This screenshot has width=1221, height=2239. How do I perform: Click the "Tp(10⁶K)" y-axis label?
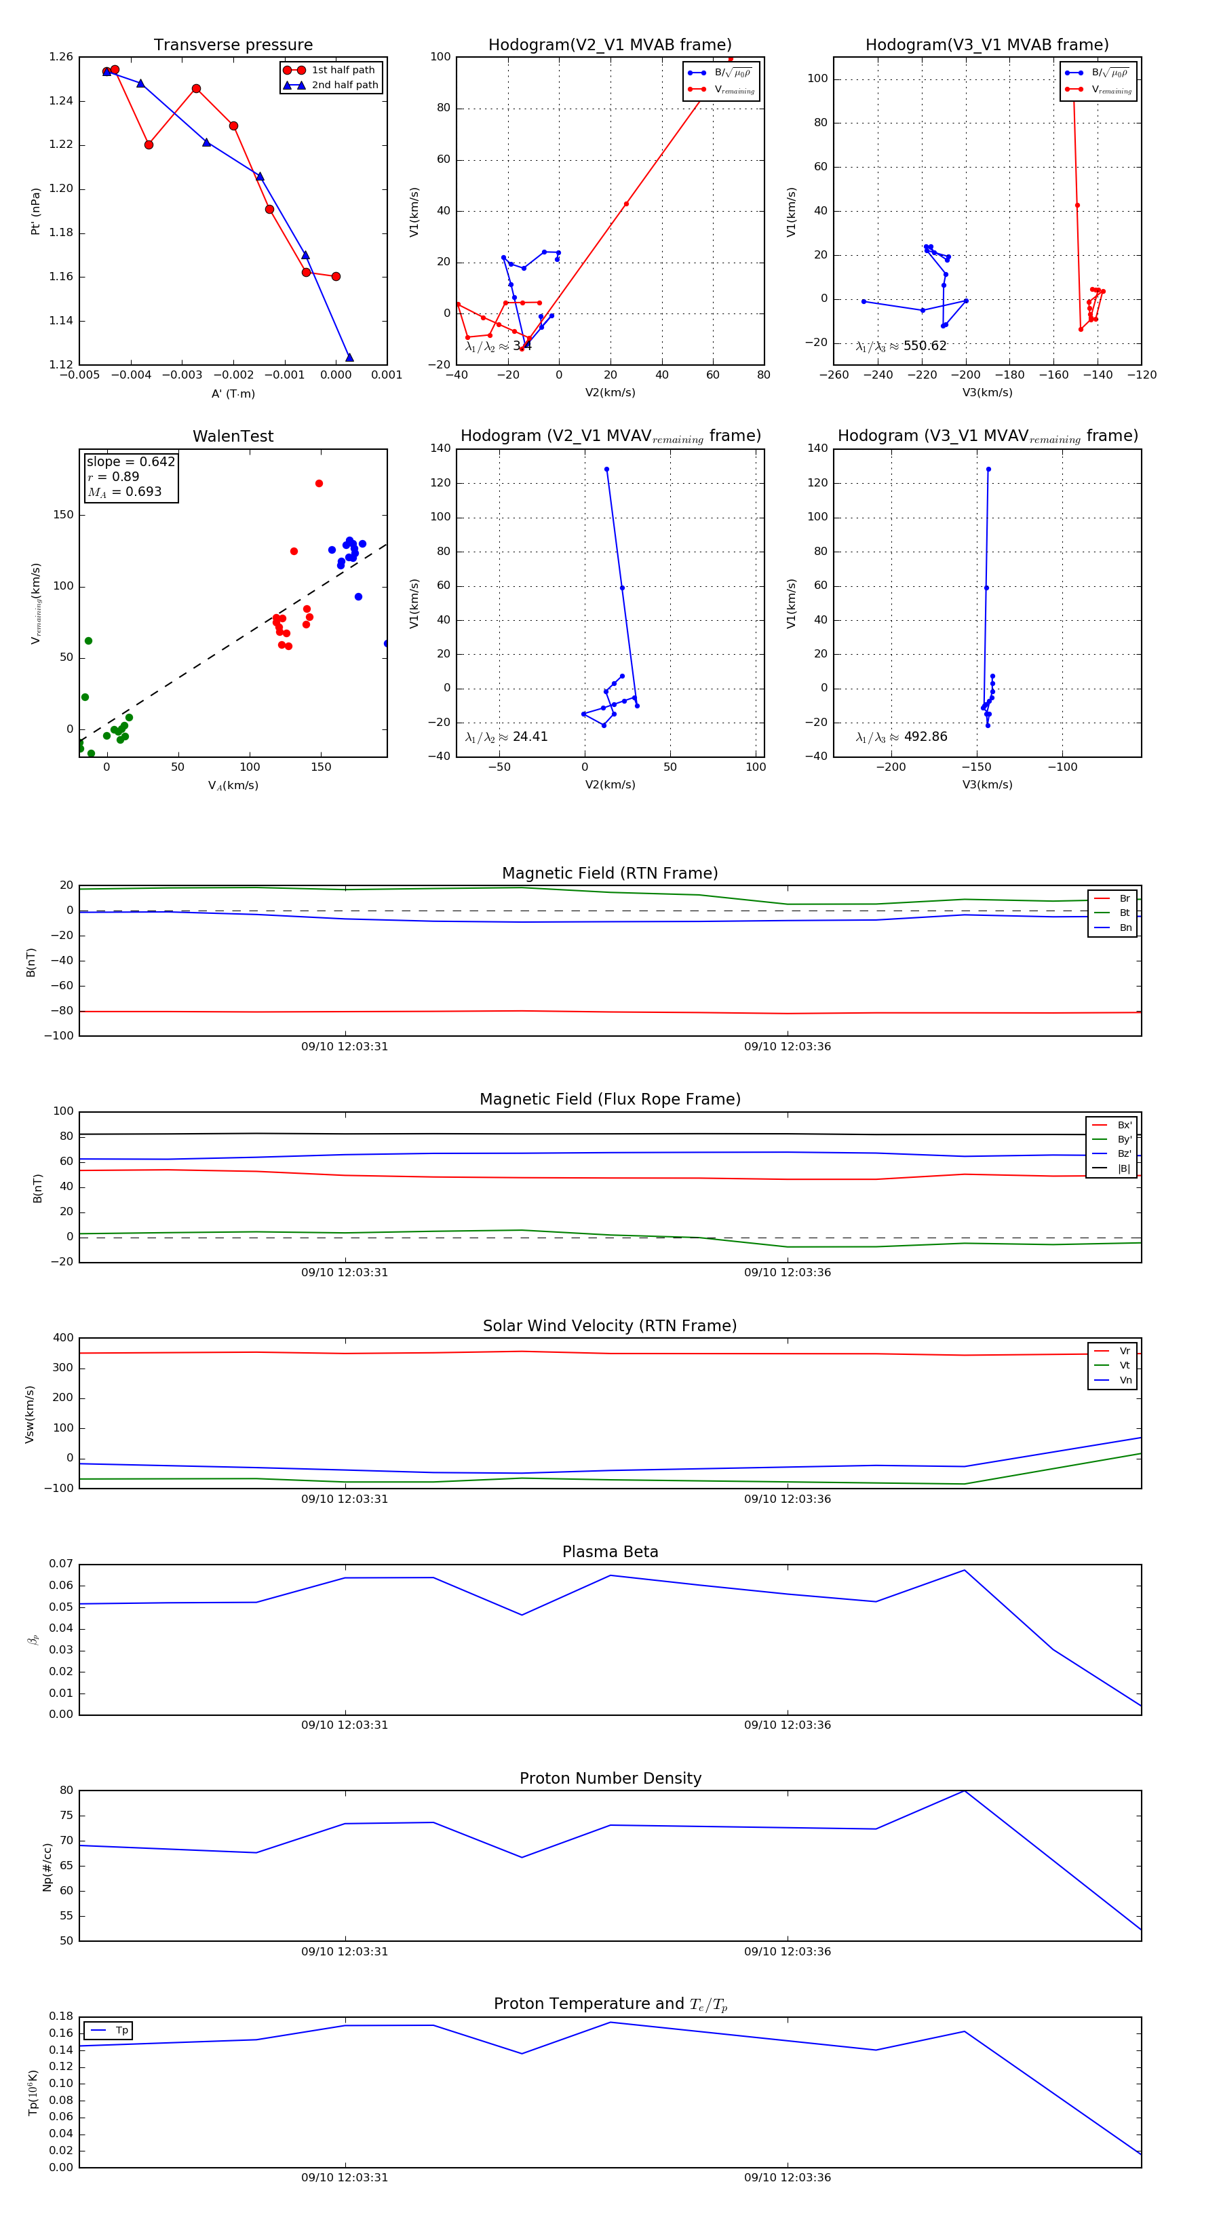[x=33, y=2093]
